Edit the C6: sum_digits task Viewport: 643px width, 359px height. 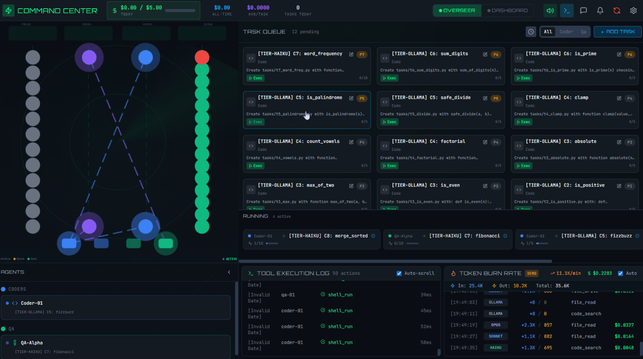click(x=485, y=54)
